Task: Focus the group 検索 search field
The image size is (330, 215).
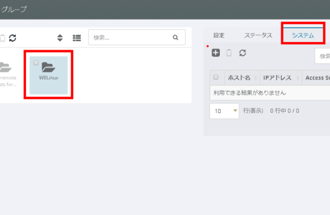Action: (x=131, y=37)
